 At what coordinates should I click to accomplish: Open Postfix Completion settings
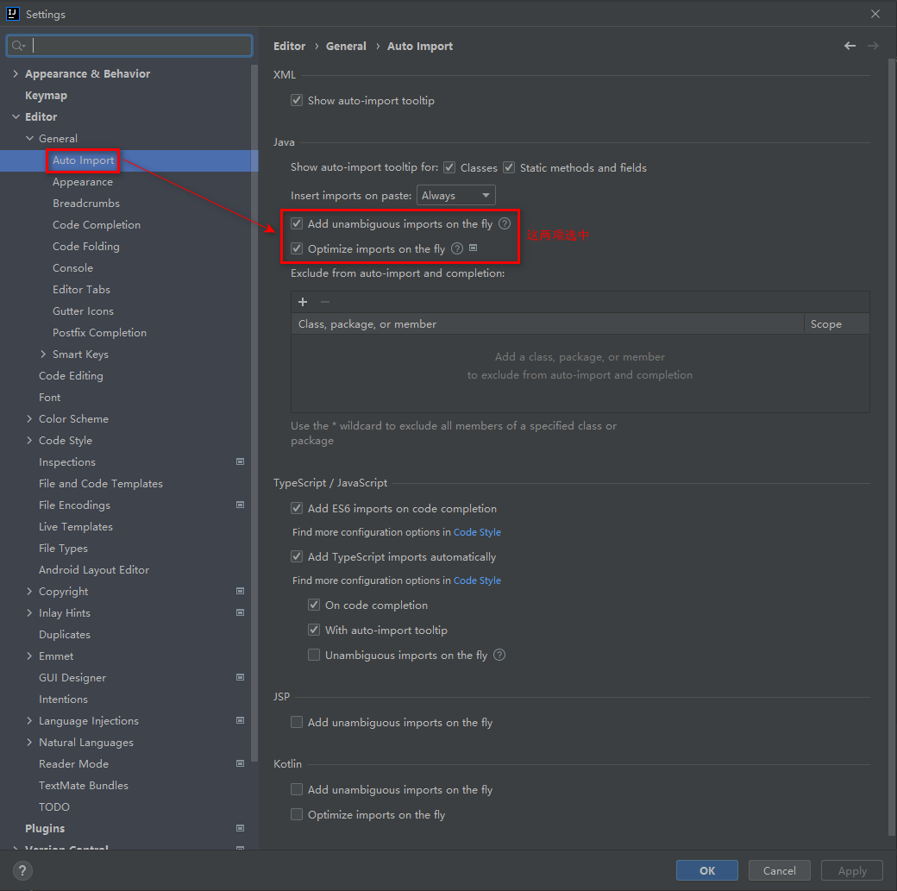(x=99, y=332)
